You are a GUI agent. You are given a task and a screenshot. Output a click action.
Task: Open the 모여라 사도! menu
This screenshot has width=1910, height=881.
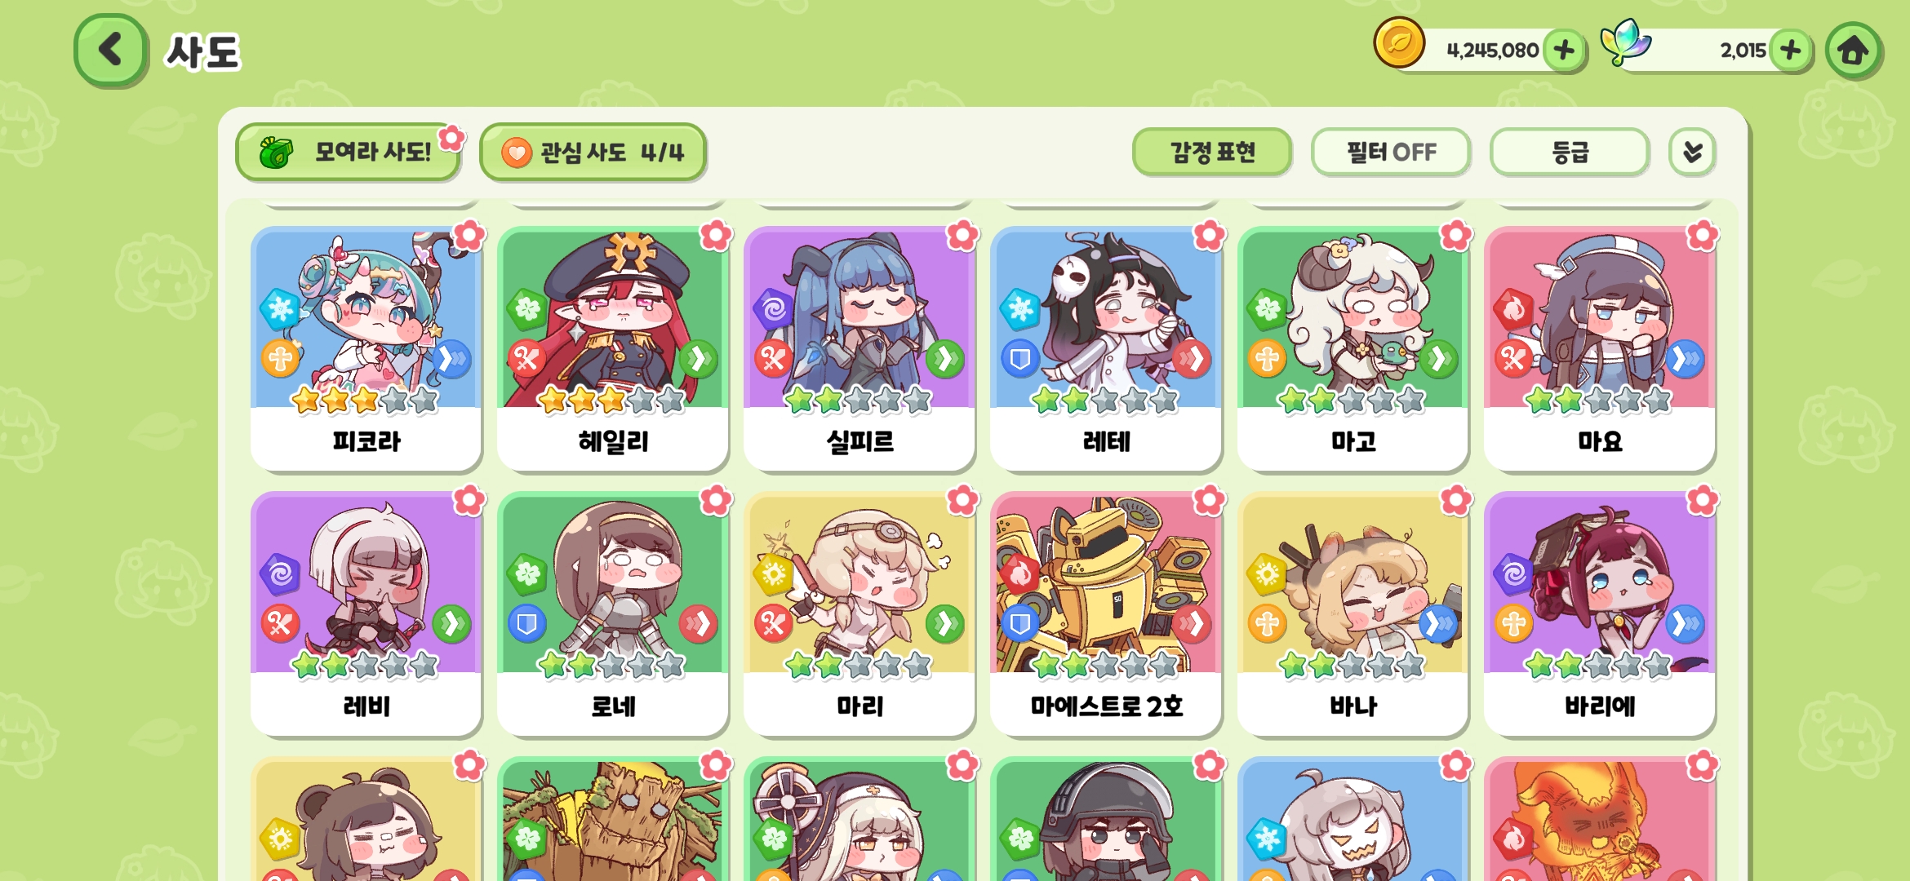coord(349,152)
